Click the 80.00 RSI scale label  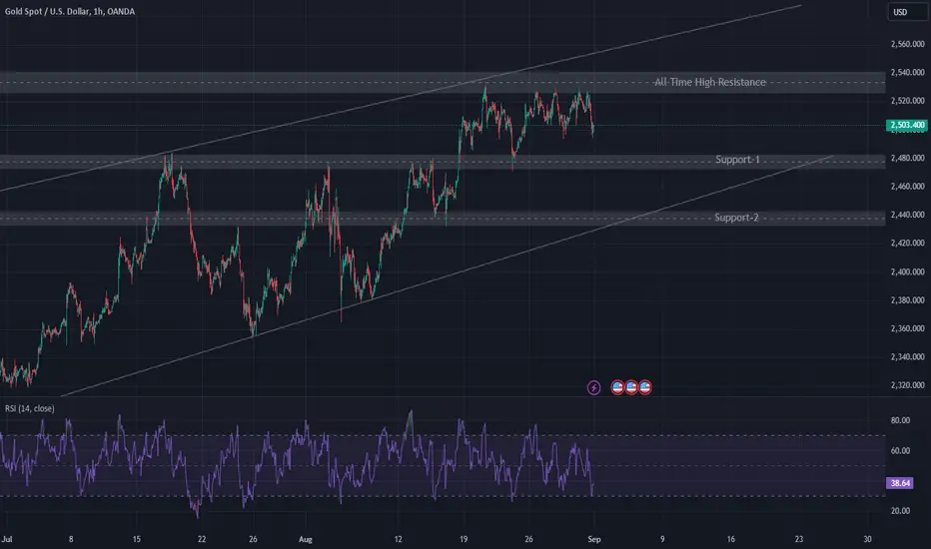click(900, 420)
